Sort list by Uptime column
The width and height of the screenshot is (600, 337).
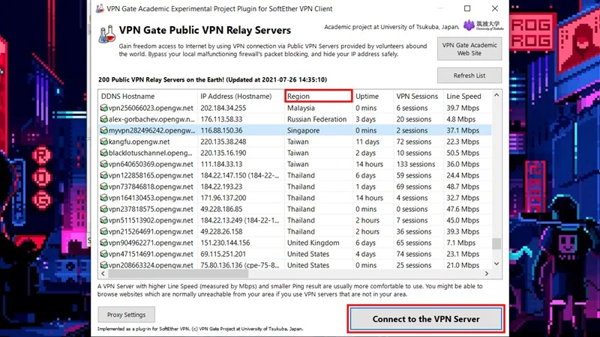pyautogui.click(x=373, y=97)
